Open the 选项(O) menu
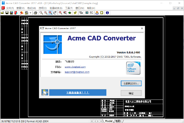Image resolution: width=184 pixels, height=123 pixels. (x=43, y=8)
